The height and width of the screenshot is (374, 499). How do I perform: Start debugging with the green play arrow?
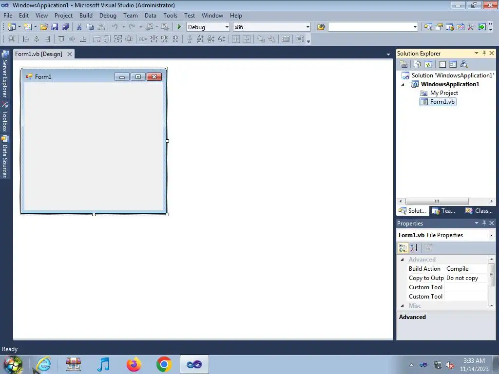pos(179,27)
